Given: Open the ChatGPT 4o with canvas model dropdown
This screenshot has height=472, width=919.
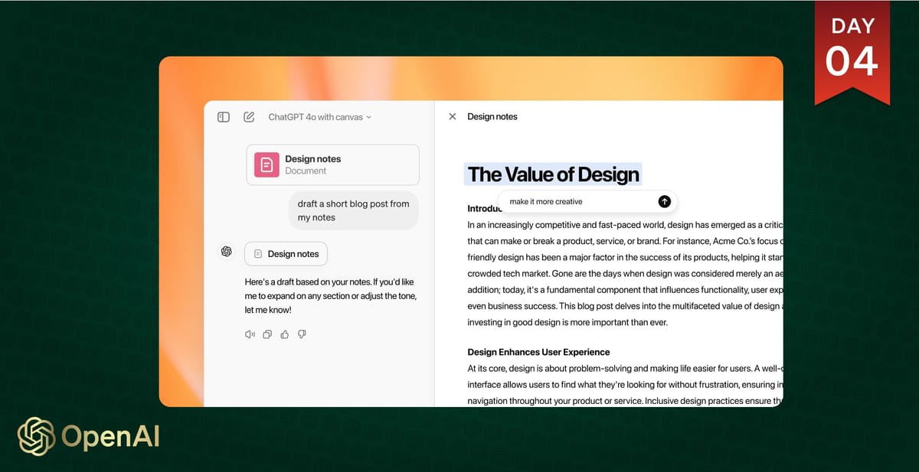Looking at the screenshot, I should point(319,117).
